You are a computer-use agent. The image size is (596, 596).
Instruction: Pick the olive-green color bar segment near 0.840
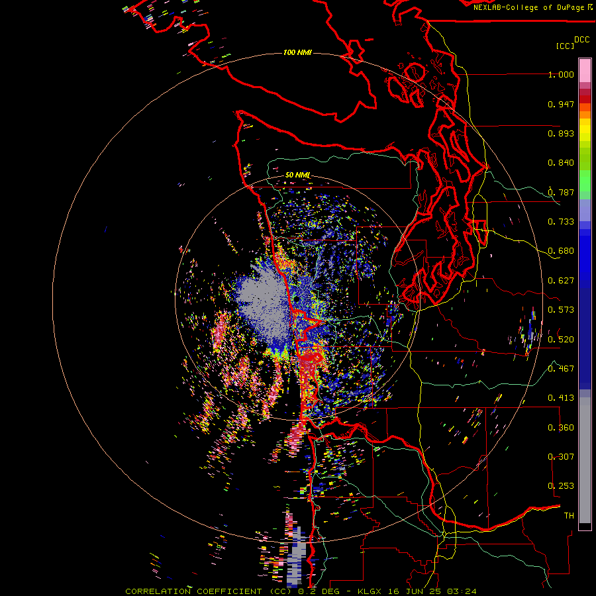585,159
